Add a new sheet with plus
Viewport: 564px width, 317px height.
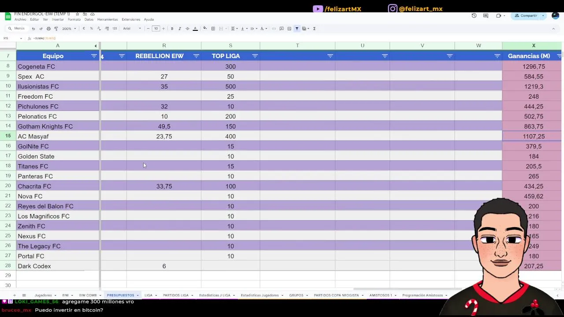point(14,295)
